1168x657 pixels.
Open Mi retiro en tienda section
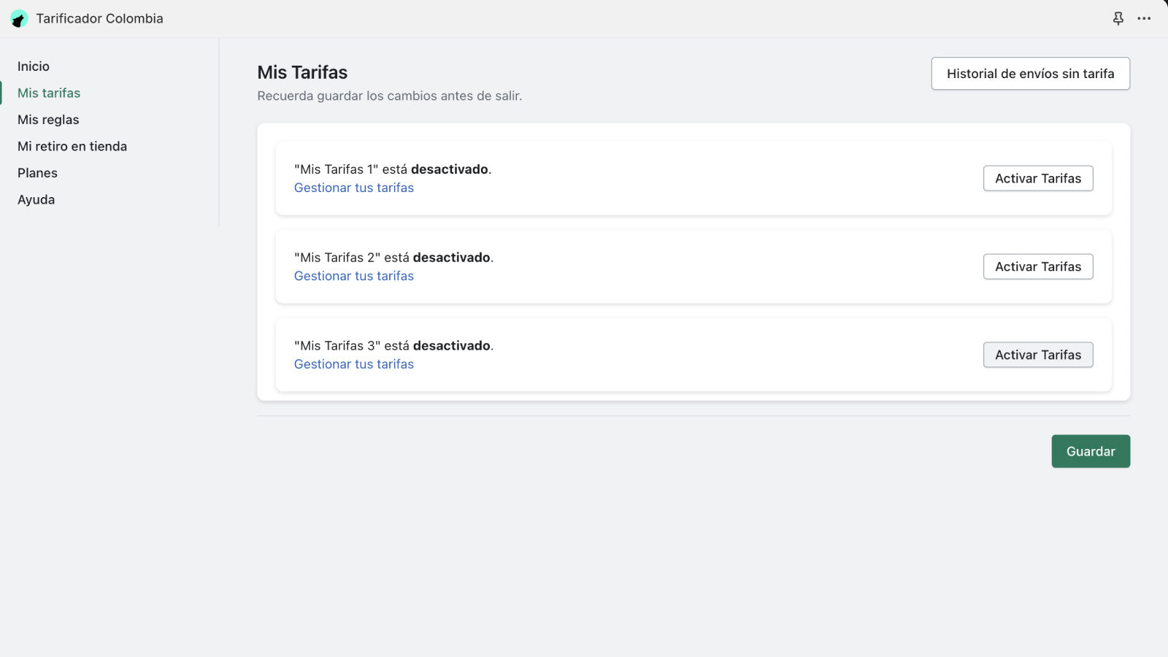[x=72, y=146]
